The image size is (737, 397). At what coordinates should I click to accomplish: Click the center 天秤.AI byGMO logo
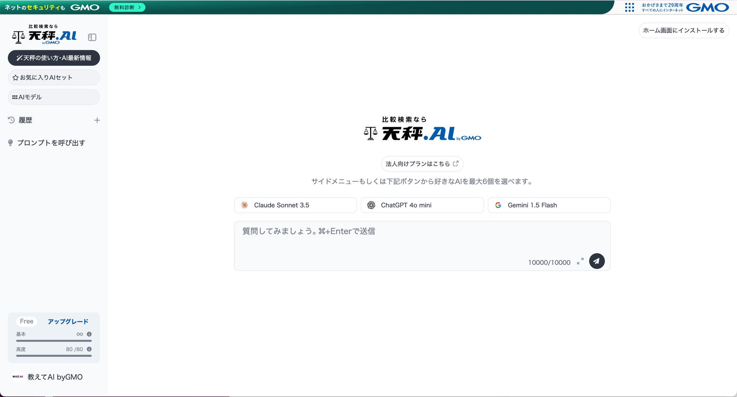(422, 129)
